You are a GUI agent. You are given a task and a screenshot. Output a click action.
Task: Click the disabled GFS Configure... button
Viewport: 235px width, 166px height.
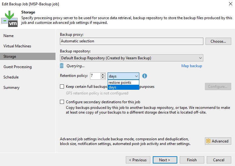tap(218, 87)
